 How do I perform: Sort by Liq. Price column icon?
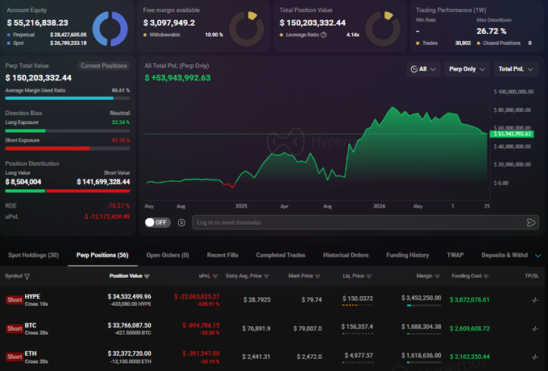[369, 276]
